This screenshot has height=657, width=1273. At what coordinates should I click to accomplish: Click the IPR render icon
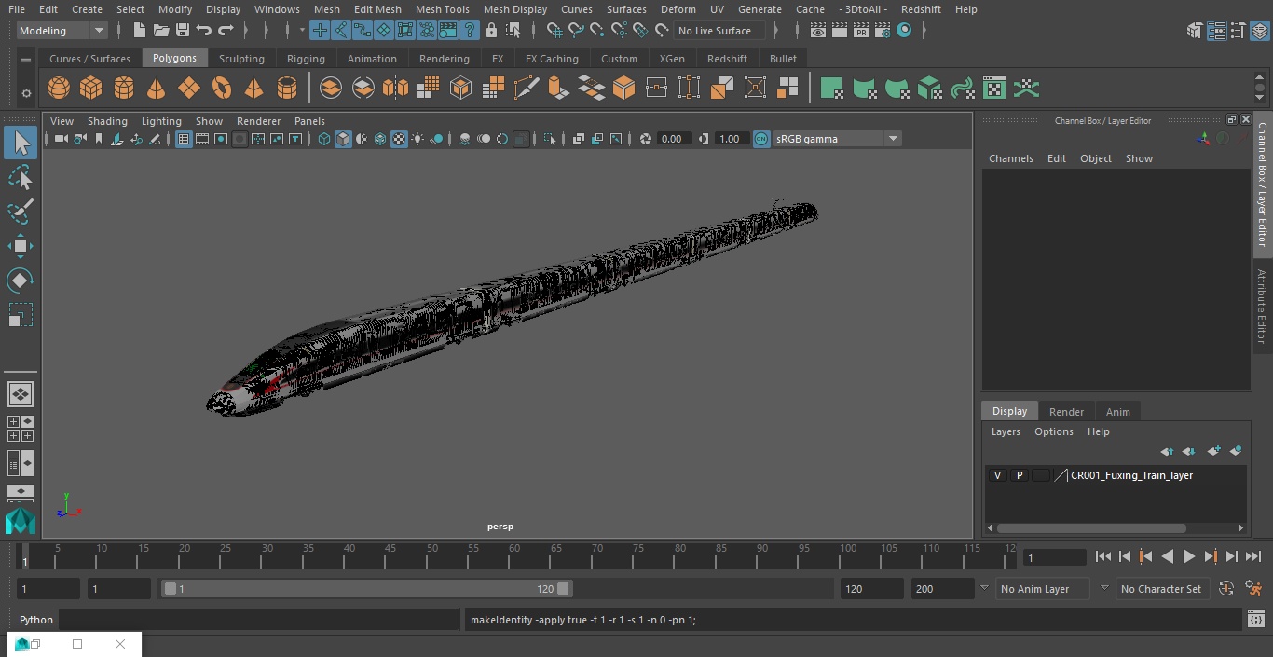[x=861, y=31]
